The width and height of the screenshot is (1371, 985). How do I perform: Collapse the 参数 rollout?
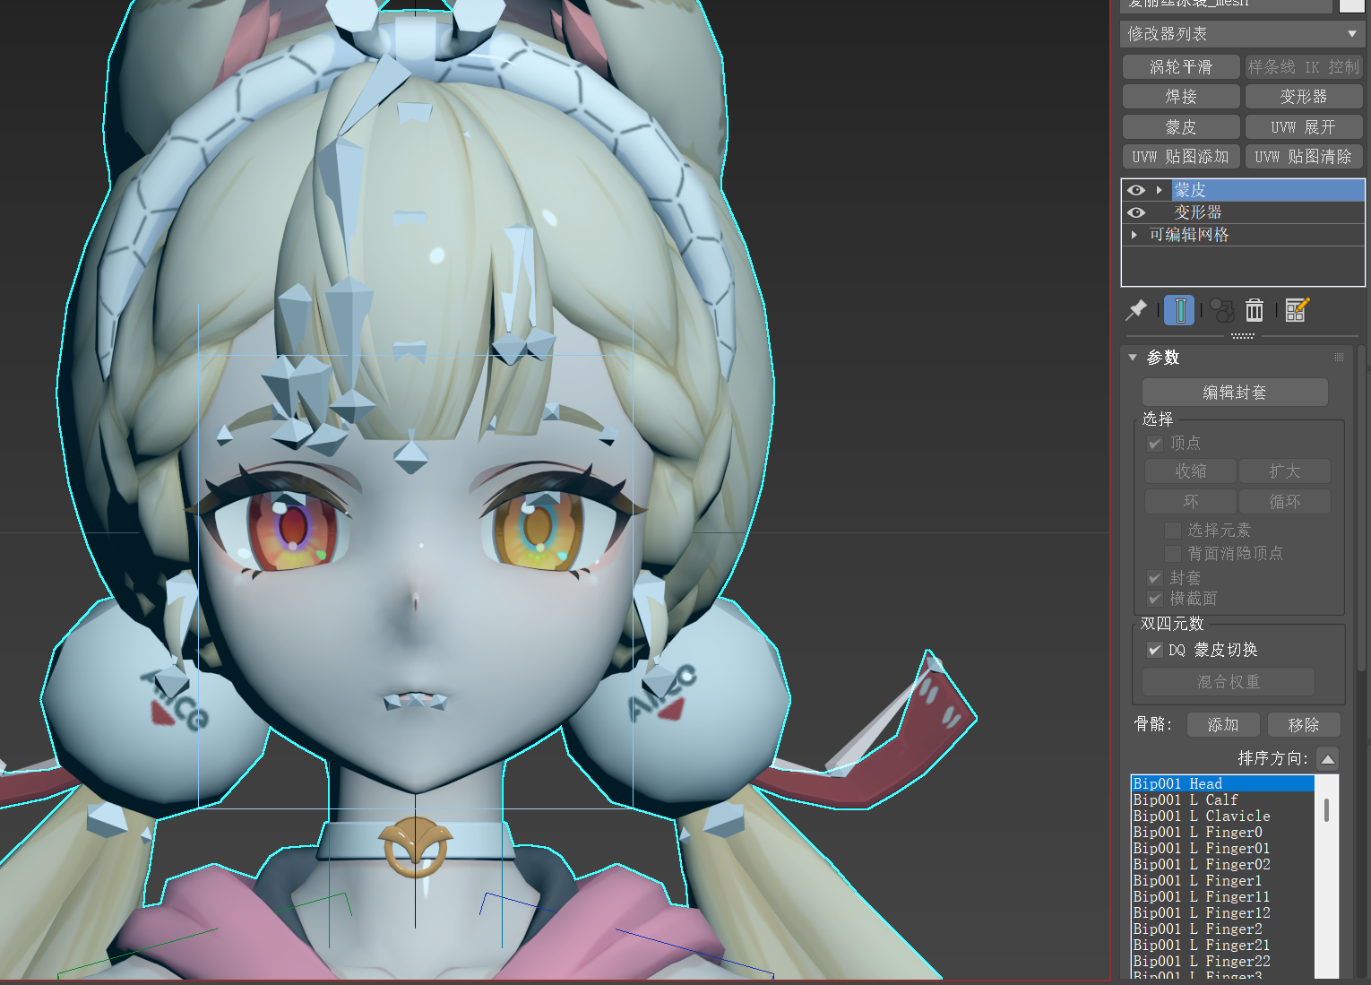coord(1133,358)
